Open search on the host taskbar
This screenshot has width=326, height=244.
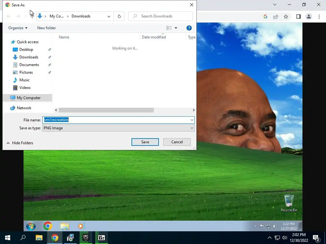23,238
